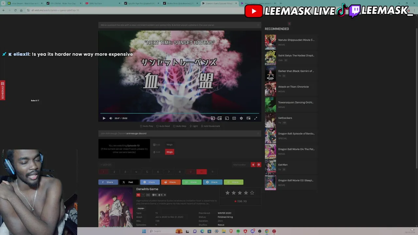Mute the video player volume
This screenshot has width=418, height=235.
click(111, 118)
